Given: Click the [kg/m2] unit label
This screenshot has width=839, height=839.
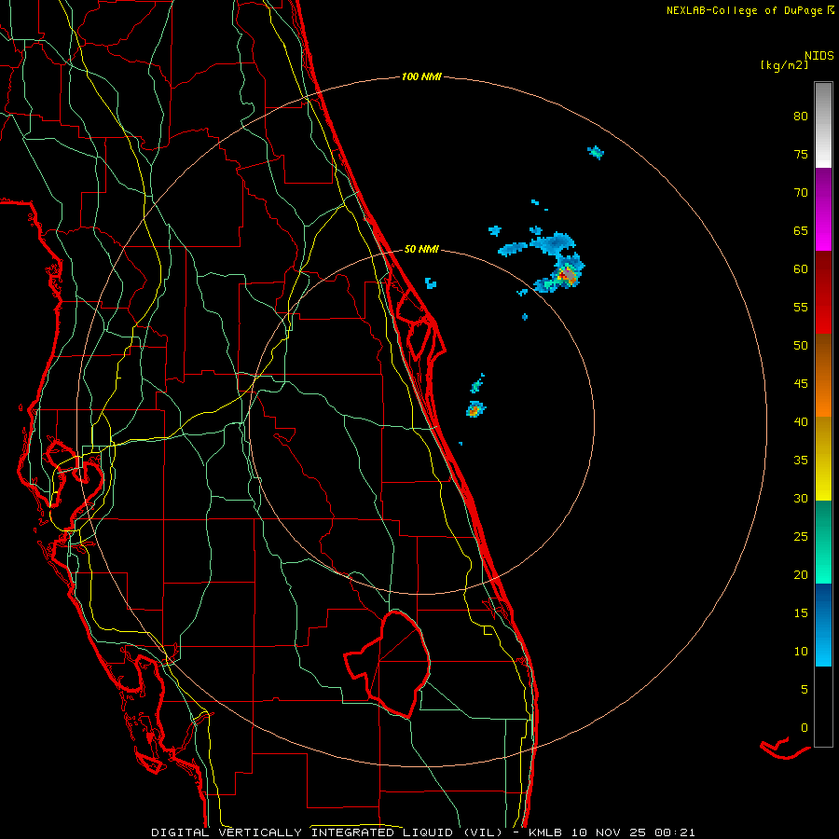Looking at the screenshot, I should point(784,65).
